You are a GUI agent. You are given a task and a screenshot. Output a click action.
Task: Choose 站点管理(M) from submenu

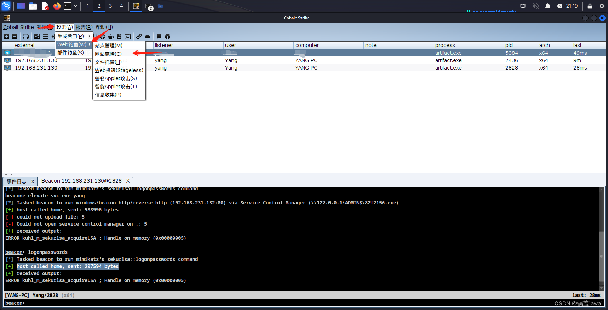(x=119, y=46)
